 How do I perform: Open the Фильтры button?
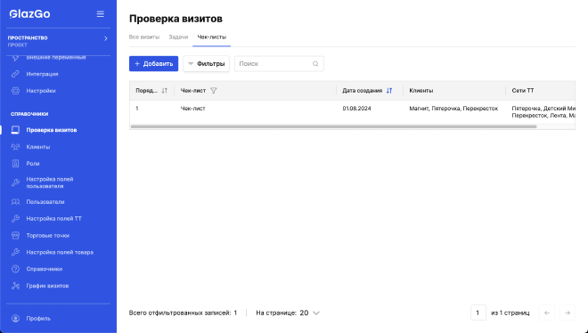point(206,64)
